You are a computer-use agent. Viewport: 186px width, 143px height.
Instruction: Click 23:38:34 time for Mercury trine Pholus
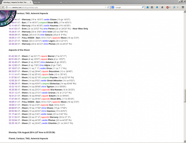pyautogui.click(x=13, y=44)
